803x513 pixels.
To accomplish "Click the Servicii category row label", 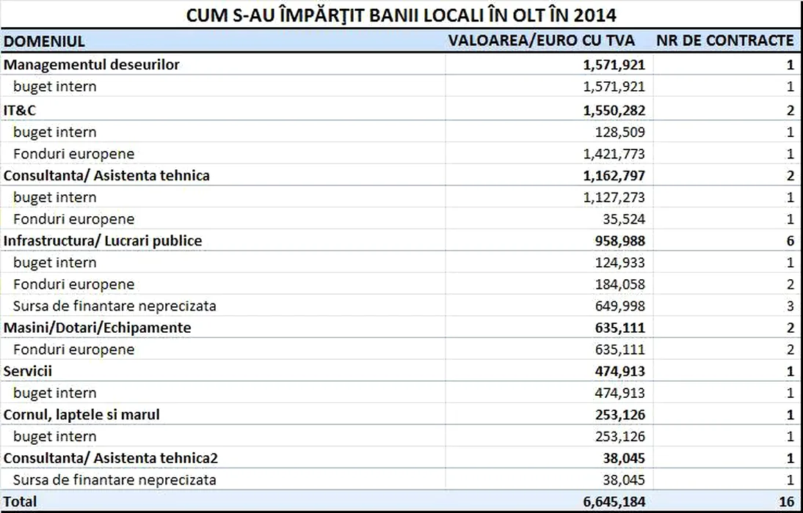I will click(x=28, y=372).
